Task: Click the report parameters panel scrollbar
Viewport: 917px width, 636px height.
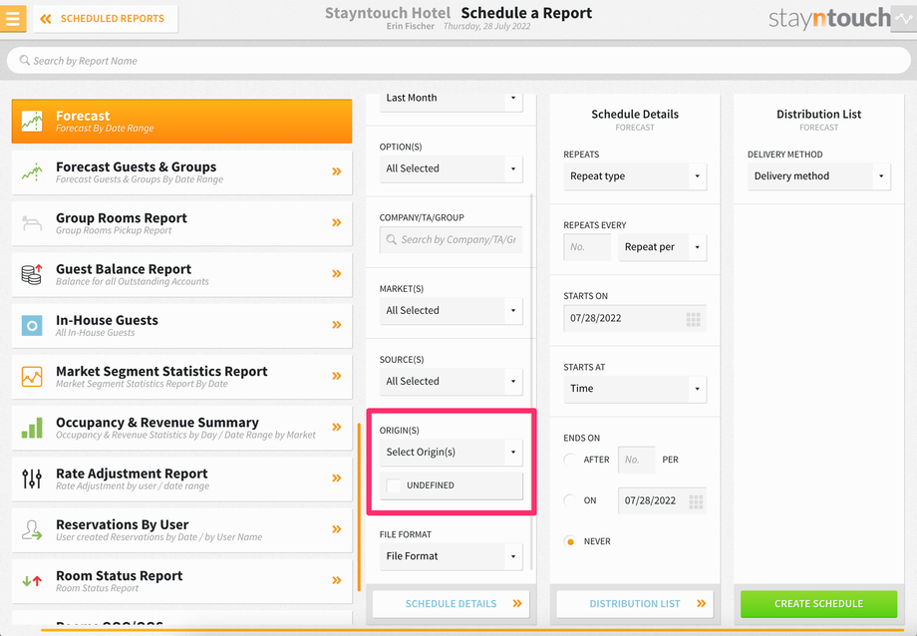Action: [531, 382]
